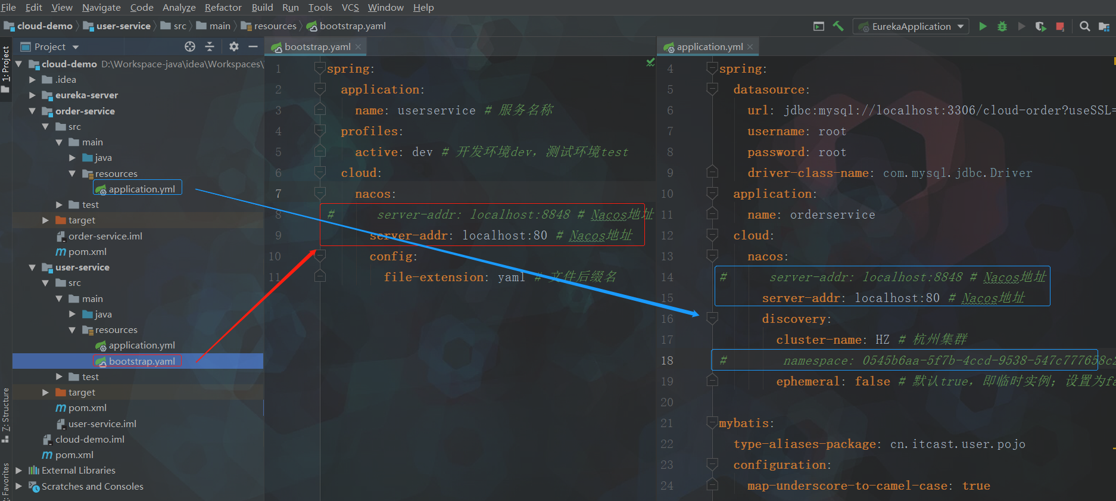Click line number 7 in bootstrap.yaml gutter
Screen dimensions: 1116x501
pyautogui.click(x=278, y=194)
